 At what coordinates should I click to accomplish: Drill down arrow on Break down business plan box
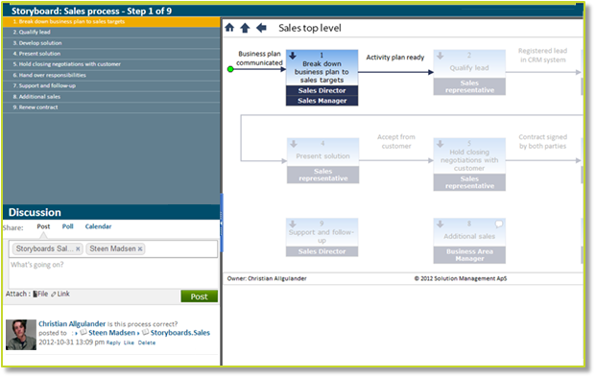click(x=293, y=56)
